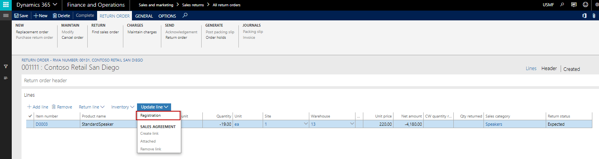Image resolution: width=599 pixels, height=159 pixels.
Task: Click the Office icon at ribbon right
Action: (x=584, y=16)
